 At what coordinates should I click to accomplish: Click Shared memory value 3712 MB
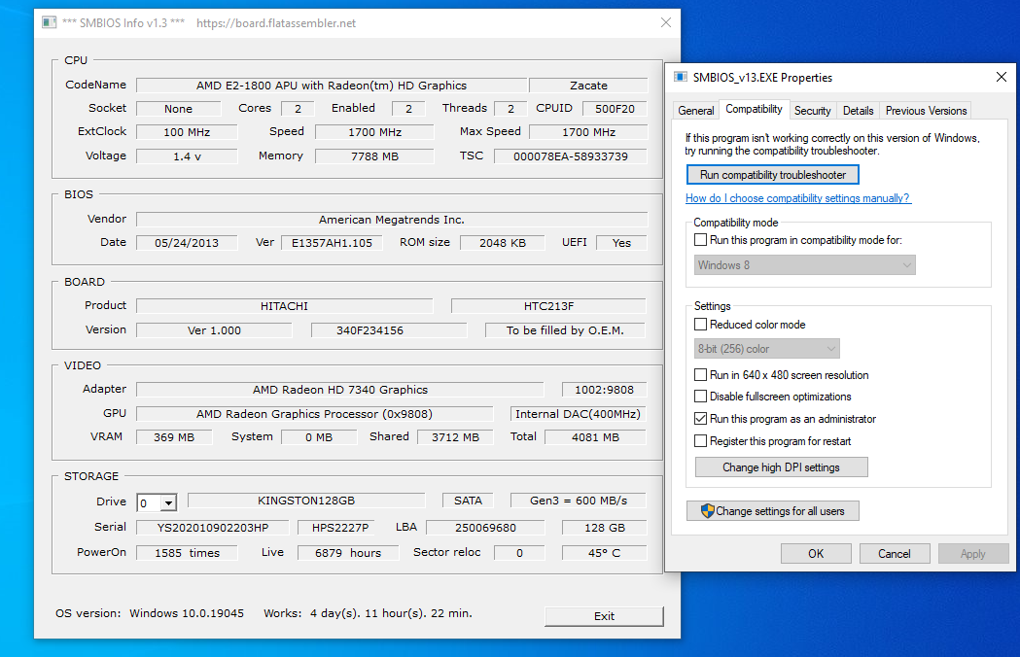(x=455, y=437)
